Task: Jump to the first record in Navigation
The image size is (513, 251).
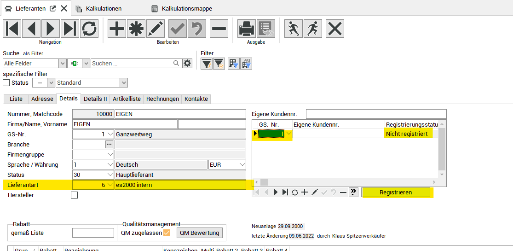Action: 12,29
